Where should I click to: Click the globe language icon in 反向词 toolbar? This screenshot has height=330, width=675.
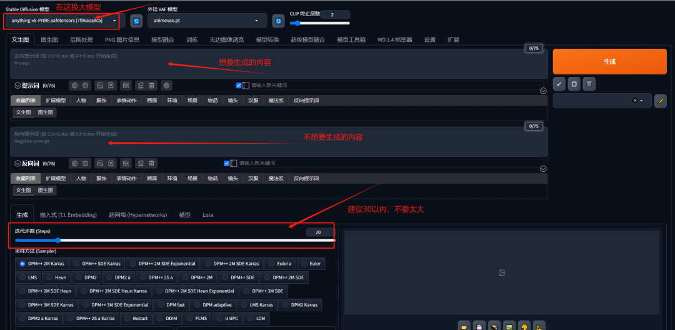pos(75,164)
